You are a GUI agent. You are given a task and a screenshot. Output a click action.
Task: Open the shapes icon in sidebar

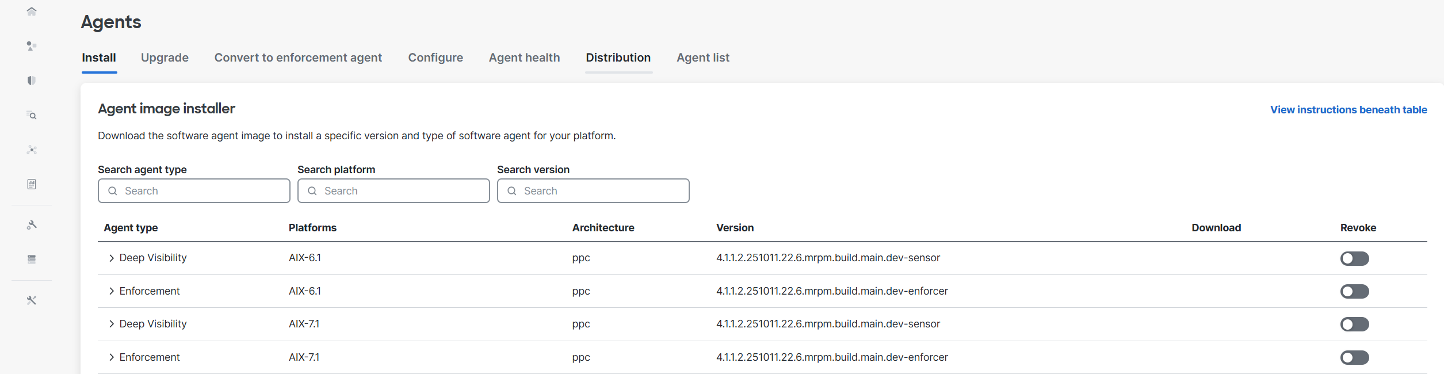click(32, 46)
